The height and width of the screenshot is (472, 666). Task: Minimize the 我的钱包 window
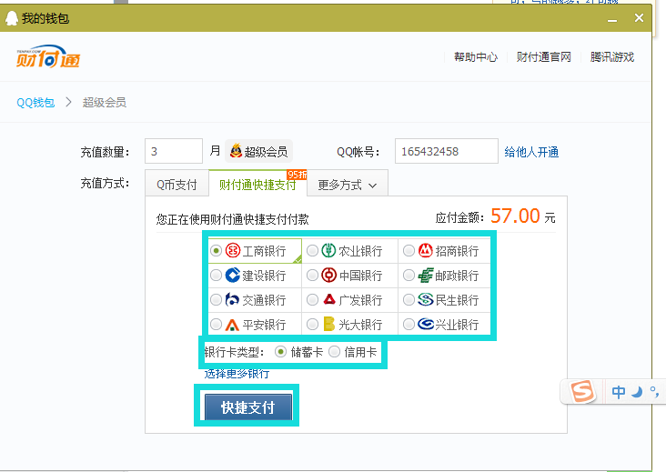tap(612, 19)
